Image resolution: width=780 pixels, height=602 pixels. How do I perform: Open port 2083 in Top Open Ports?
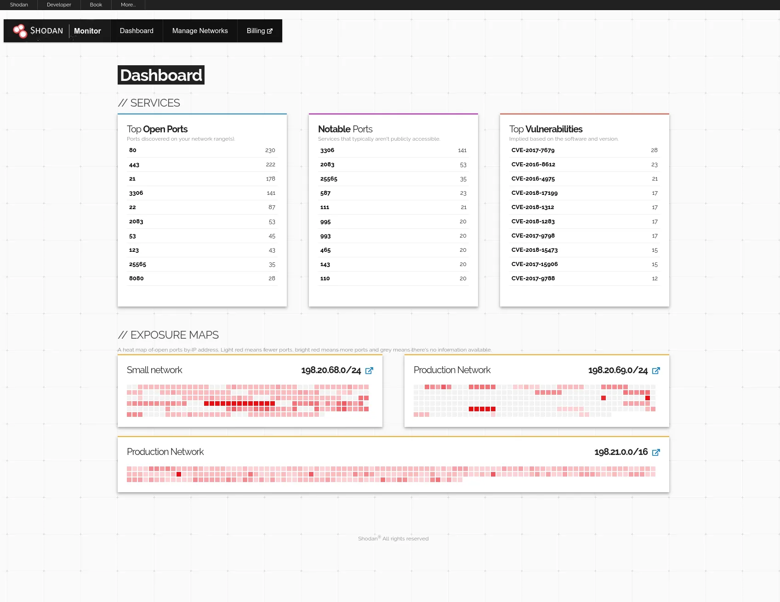pyautogui.click(x=136, y=221)
